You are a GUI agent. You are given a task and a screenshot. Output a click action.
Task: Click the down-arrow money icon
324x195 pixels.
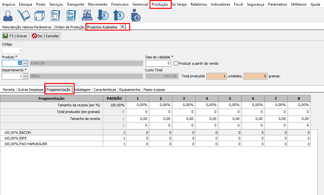(103, 15)
